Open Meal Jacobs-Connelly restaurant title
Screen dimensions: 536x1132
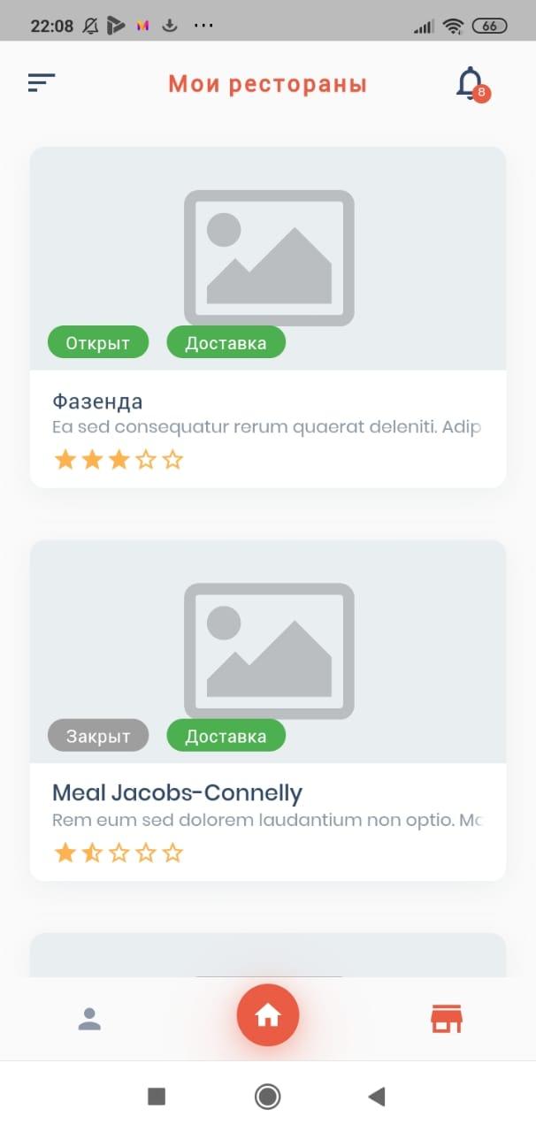point(177,792)
